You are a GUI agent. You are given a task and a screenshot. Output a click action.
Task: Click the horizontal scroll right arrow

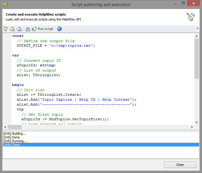192,127
